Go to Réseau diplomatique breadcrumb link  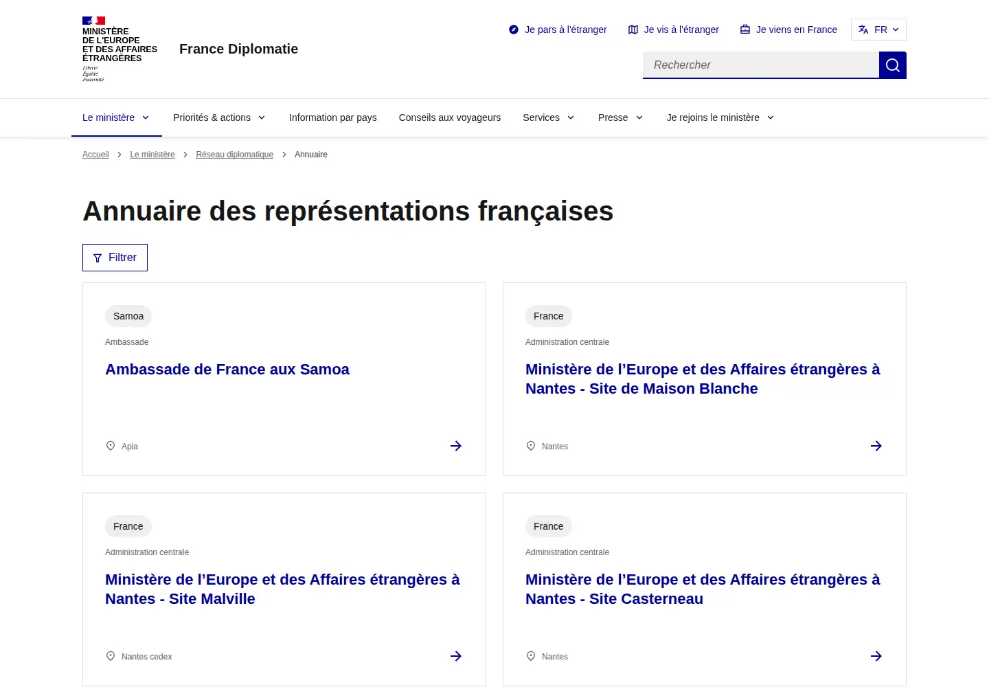coord(235,155)
